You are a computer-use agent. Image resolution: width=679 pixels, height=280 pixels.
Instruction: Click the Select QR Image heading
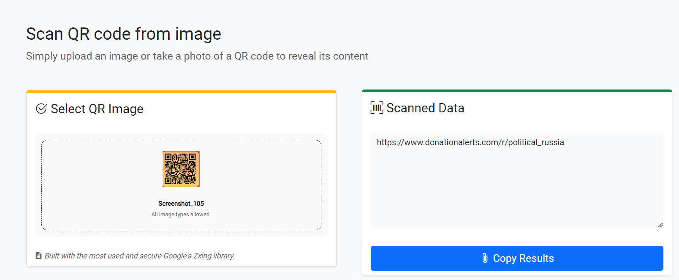coord(97,109)
